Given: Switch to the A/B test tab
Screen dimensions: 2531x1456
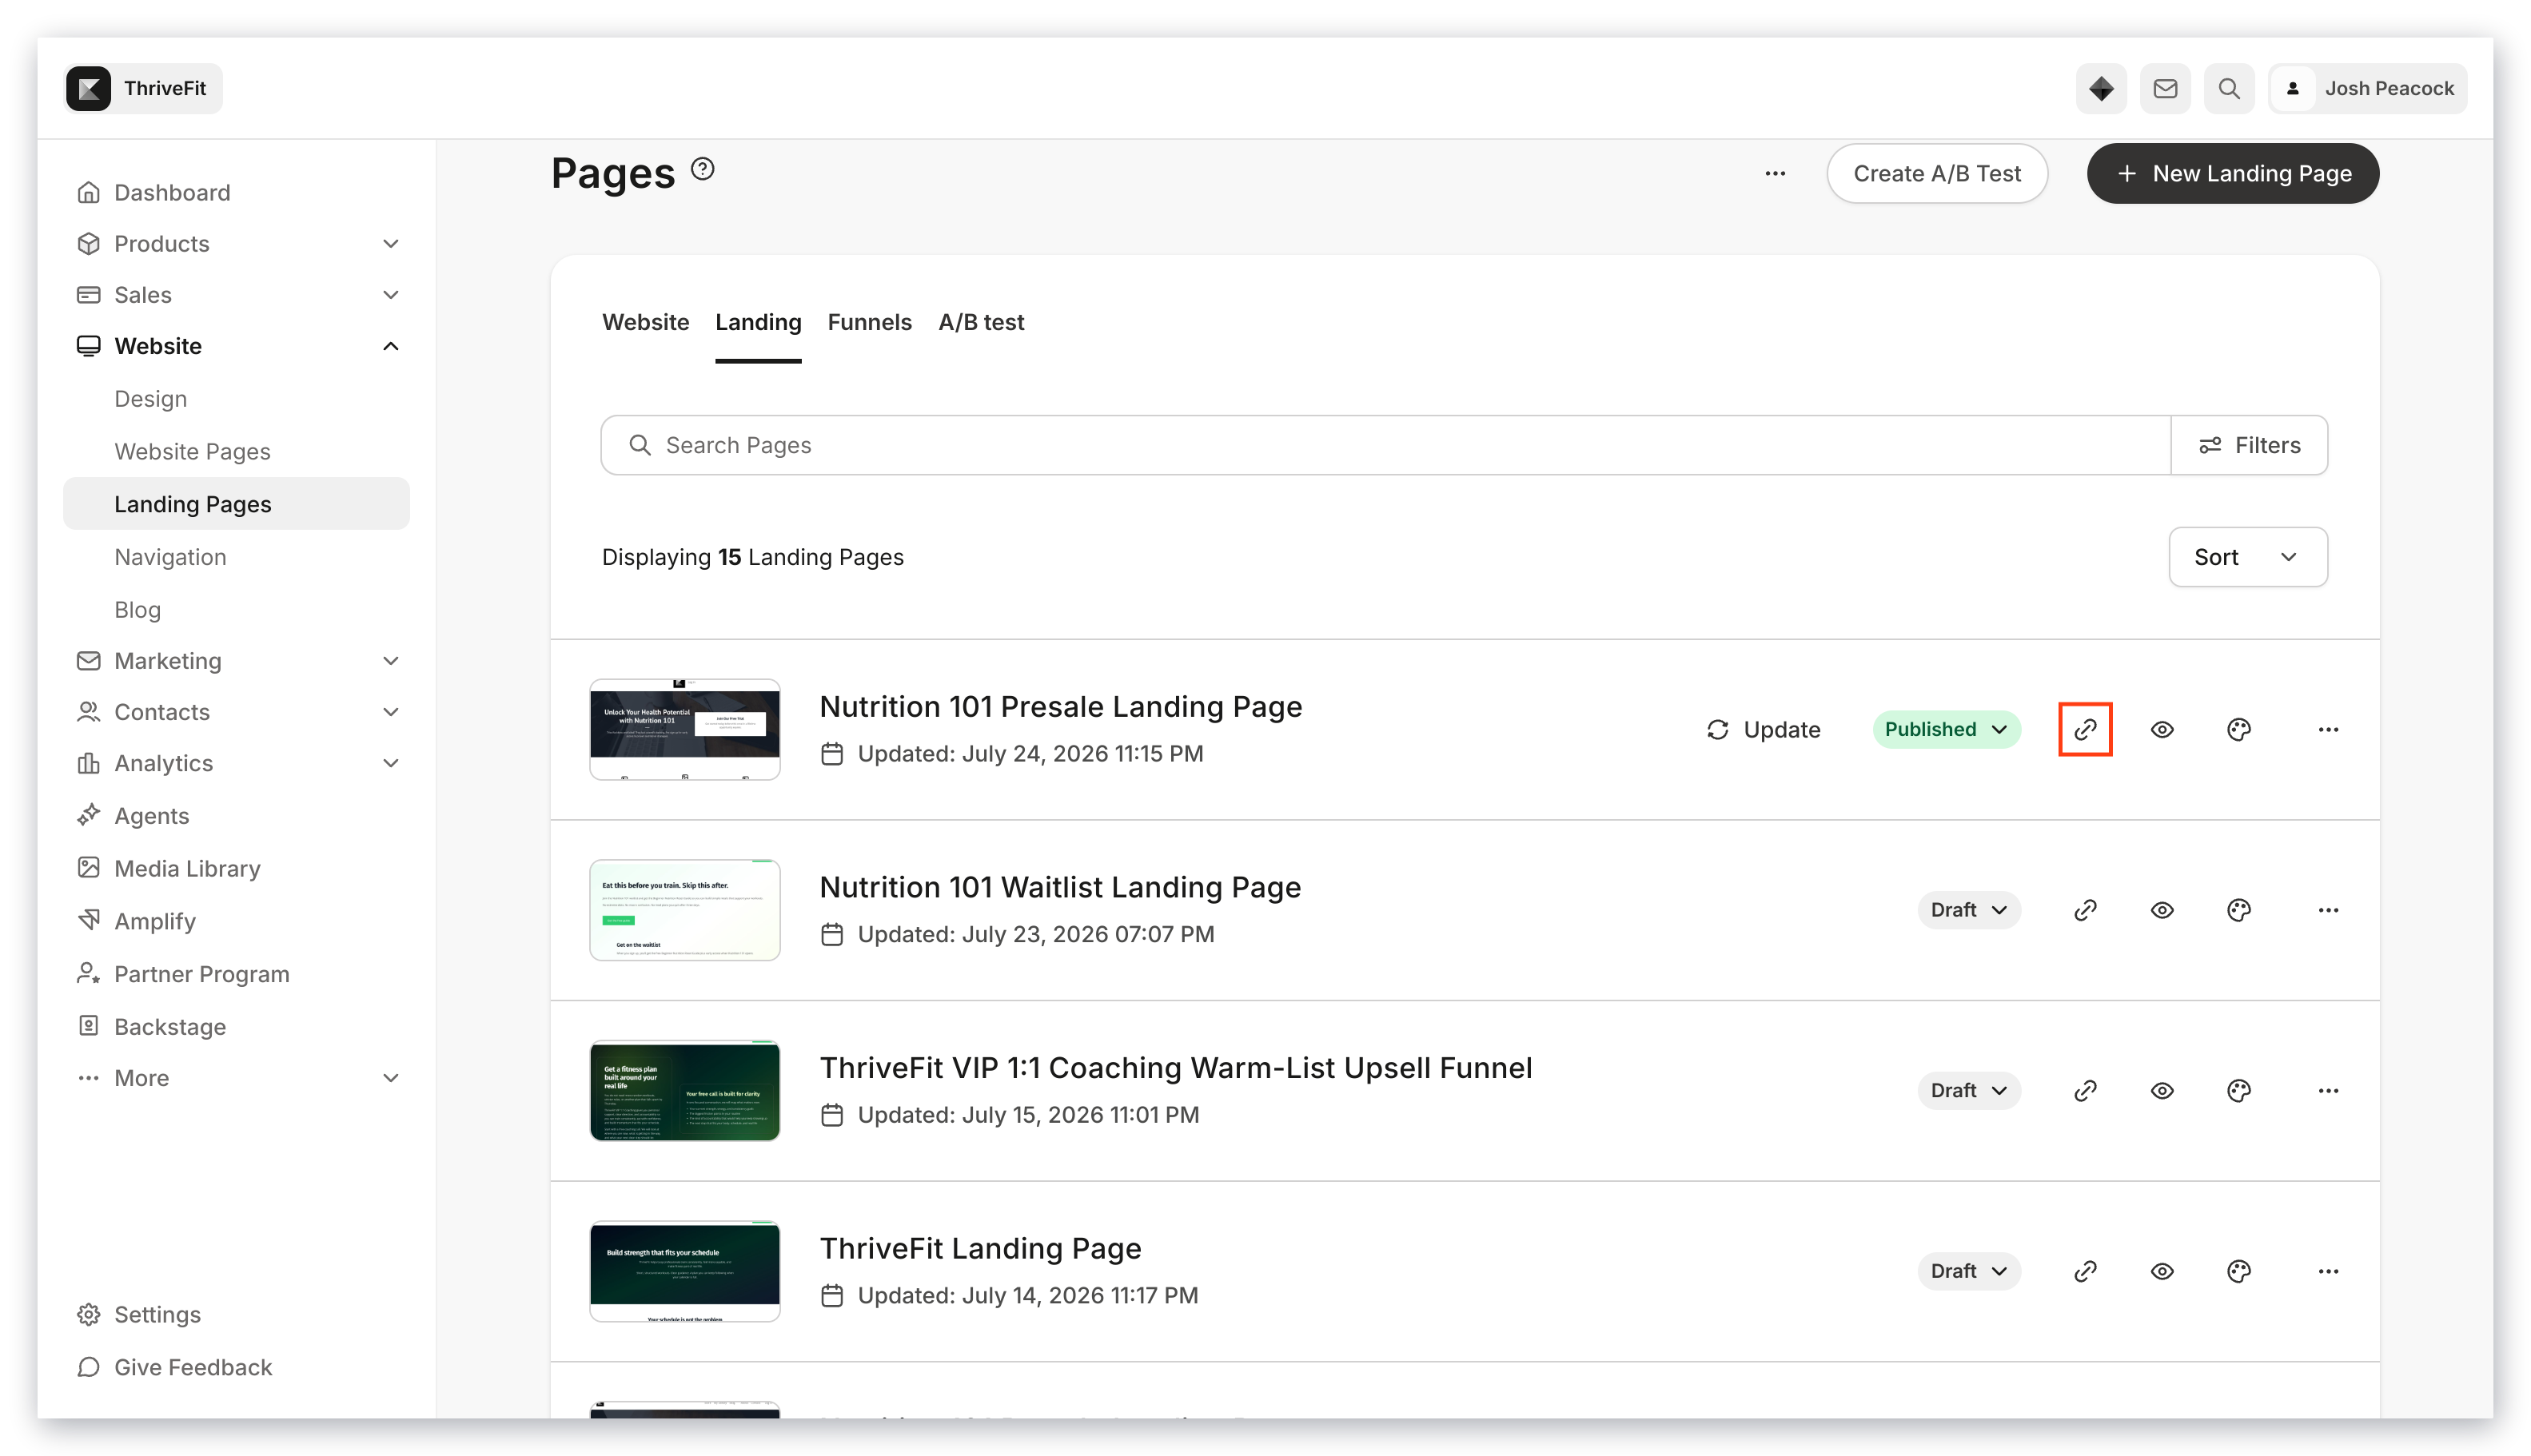Looking at the screenshot, I should (980, 322).
